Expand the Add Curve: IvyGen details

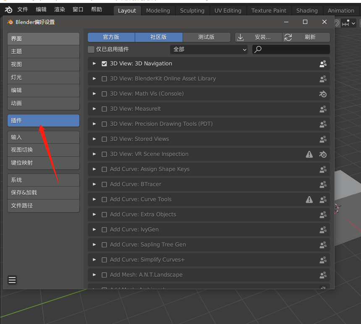coord(94,230)
